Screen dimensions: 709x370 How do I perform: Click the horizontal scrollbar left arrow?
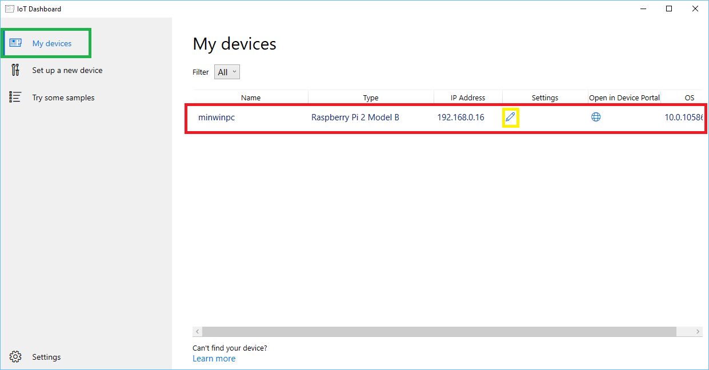coord(198,331)
